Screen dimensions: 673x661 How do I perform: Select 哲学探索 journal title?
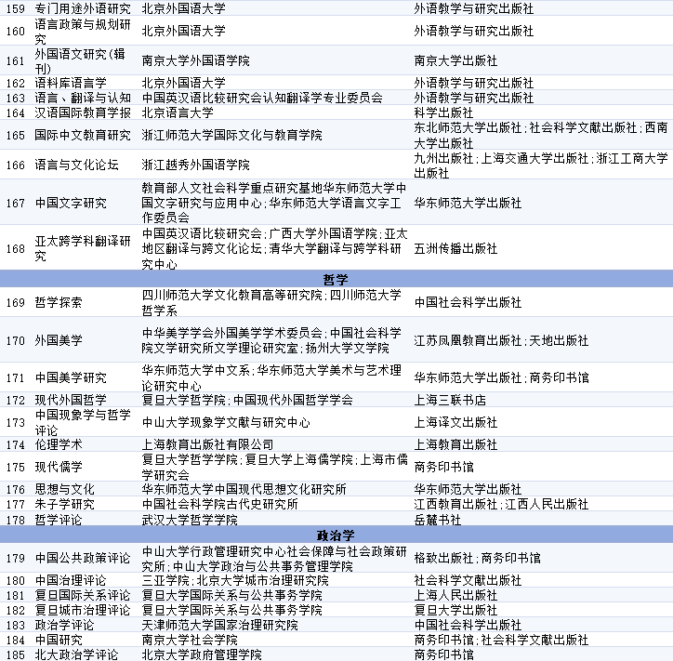coord(59,302)
